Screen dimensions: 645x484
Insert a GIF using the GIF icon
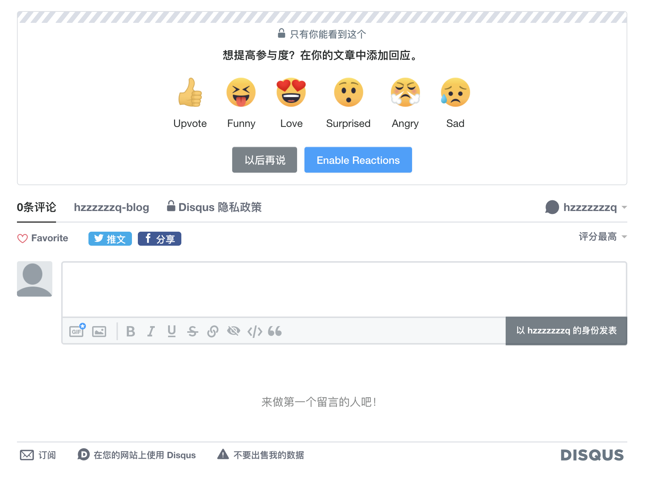pyautogui.click(x=77, y=331)
